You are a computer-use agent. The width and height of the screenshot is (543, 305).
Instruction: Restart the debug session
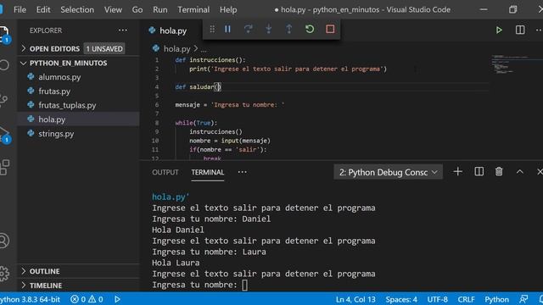[x=310, y=29]
